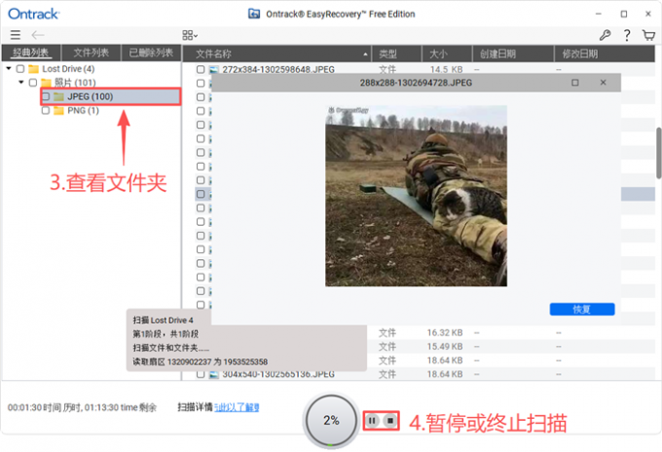
Task: Collapse the Lost Drive (4) tree node
Action: coord(9,68)
